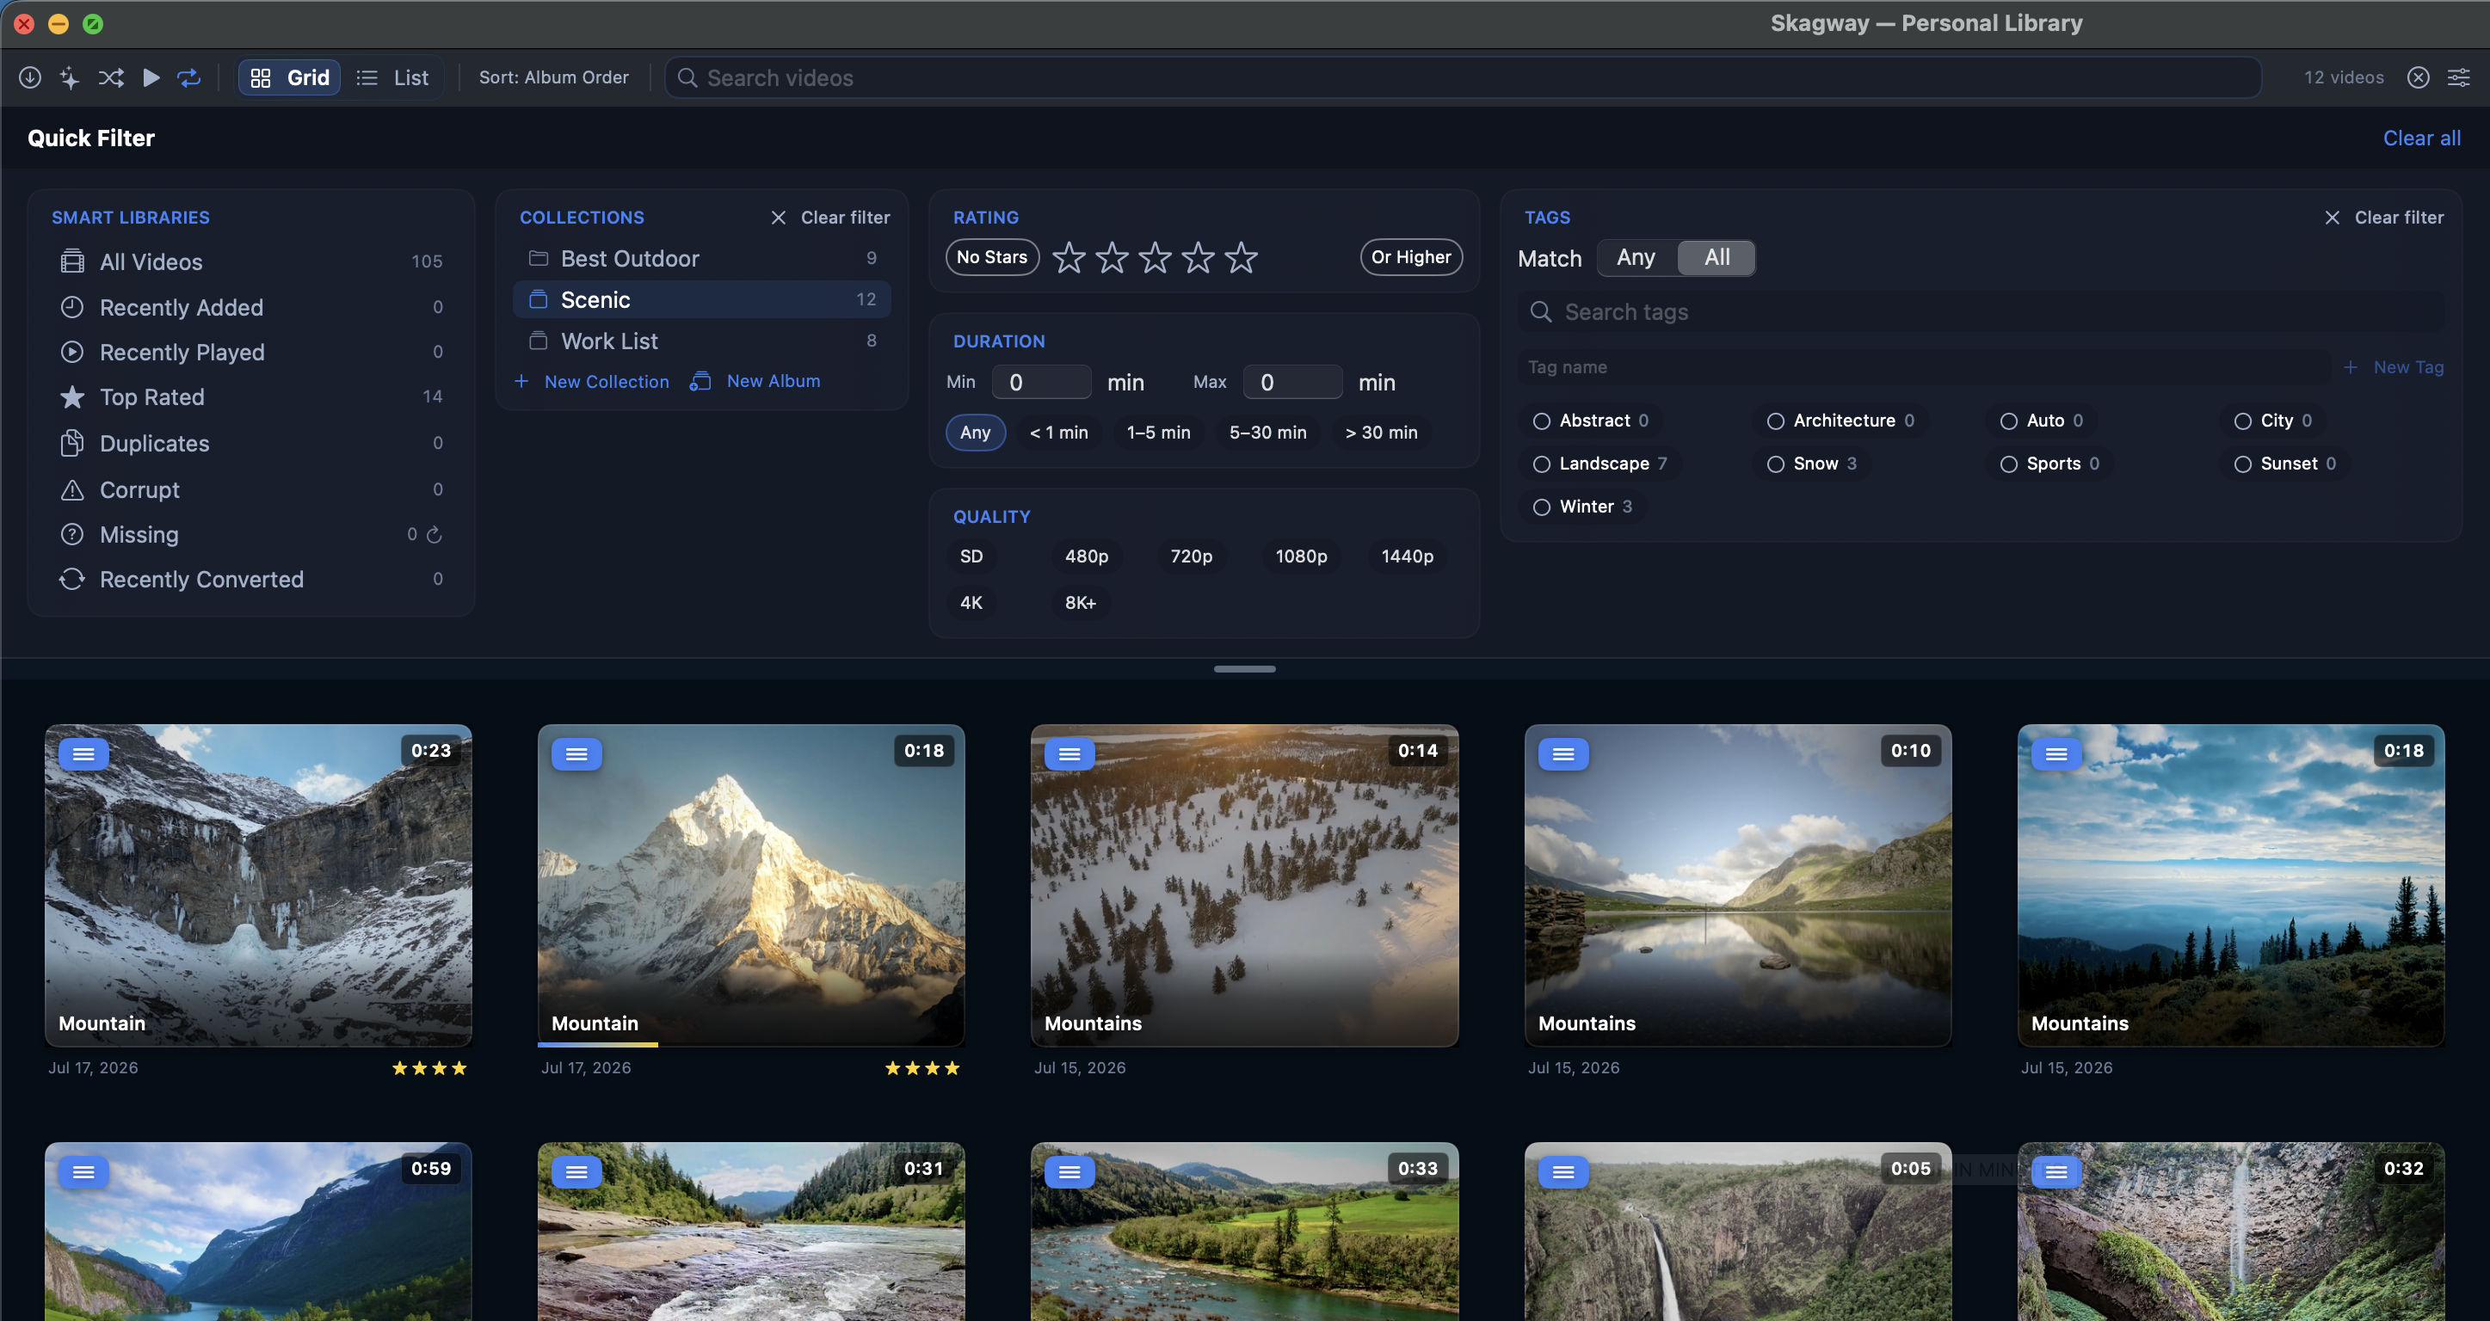Open Recently Played smart library

coord(251,352)
